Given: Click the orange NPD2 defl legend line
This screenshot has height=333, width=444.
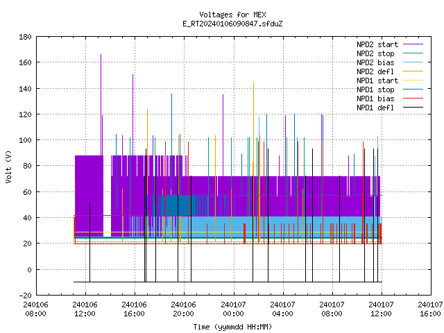Looking at the screenshot, I should pos(413,71).
